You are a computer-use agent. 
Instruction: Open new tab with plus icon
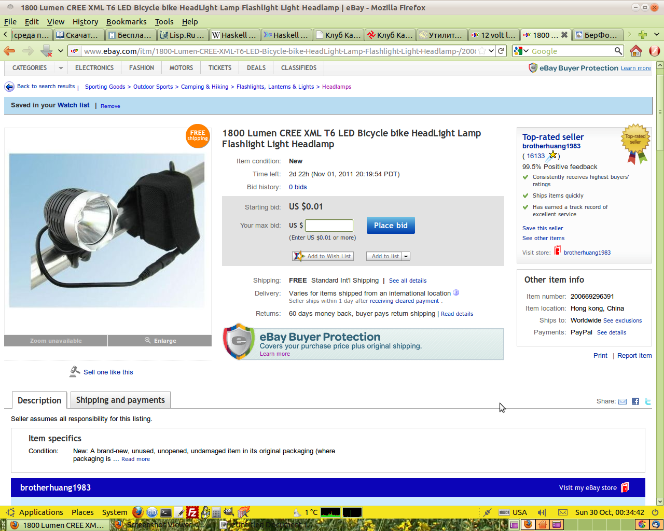(643, 35)
